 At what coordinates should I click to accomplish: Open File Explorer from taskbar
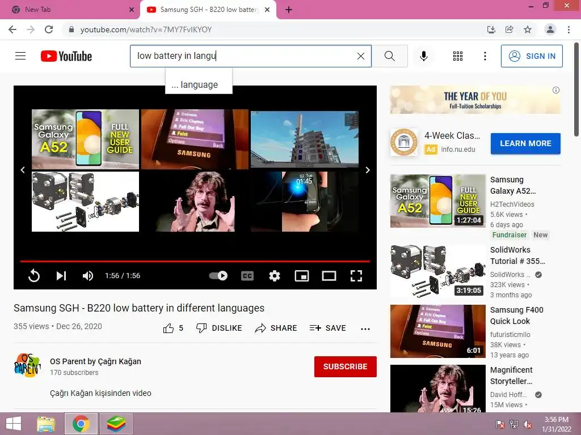pos(46,424)
